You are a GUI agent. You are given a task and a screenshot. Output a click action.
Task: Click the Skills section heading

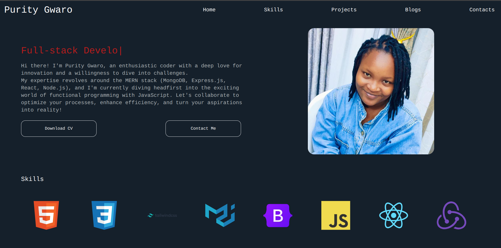point(32,179)
